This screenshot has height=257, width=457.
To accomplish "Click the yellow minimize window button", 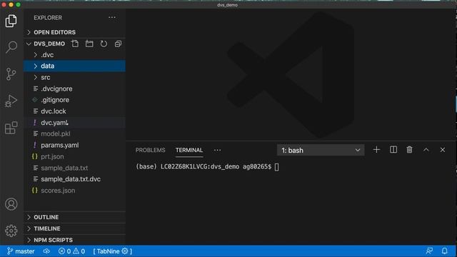I will click(11, 5).
